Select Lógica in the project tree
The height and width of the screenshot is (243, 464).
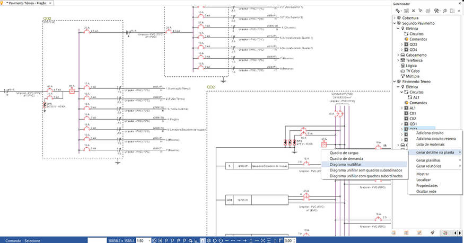click(411, 66)
